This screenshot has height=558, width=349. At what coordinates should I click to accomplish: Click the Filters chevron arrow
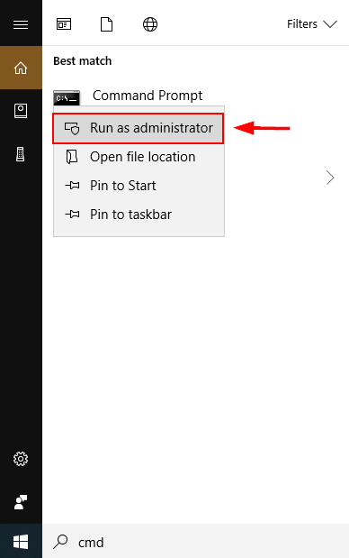coord(330,24)
